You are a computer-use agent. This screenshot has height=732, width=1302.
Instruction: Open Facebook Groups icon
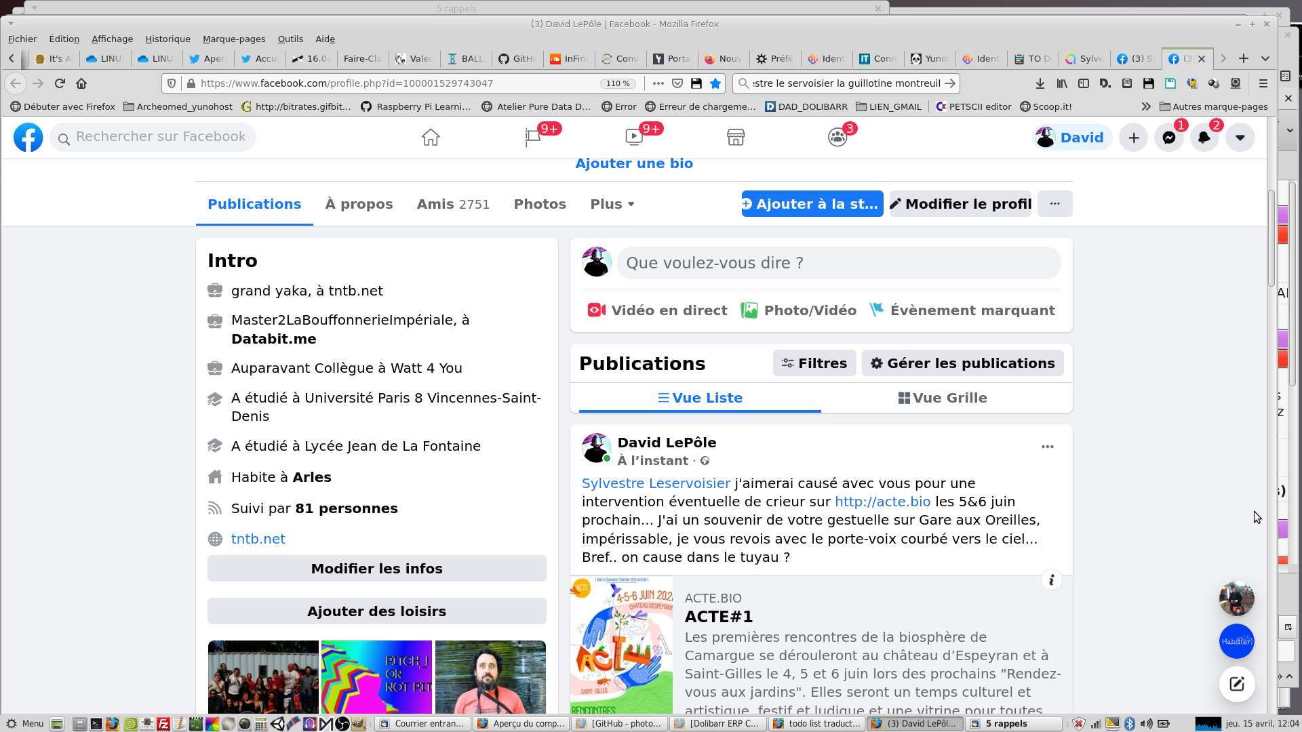(837, 138)
